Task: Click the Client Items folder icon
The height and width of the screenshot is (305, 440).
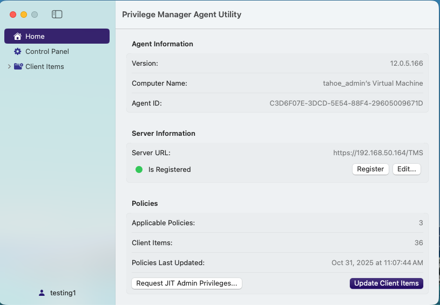Action: [18, 66]
